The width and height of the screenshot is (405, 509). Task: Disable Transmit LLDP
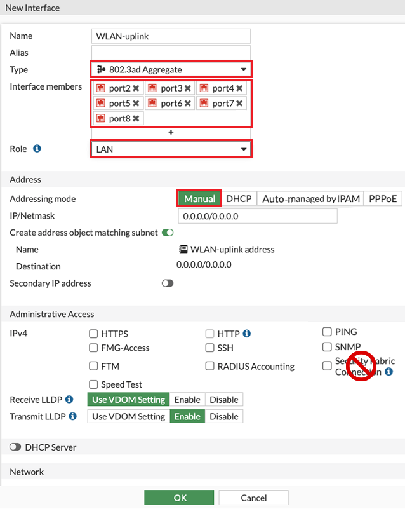pos(224,416)
